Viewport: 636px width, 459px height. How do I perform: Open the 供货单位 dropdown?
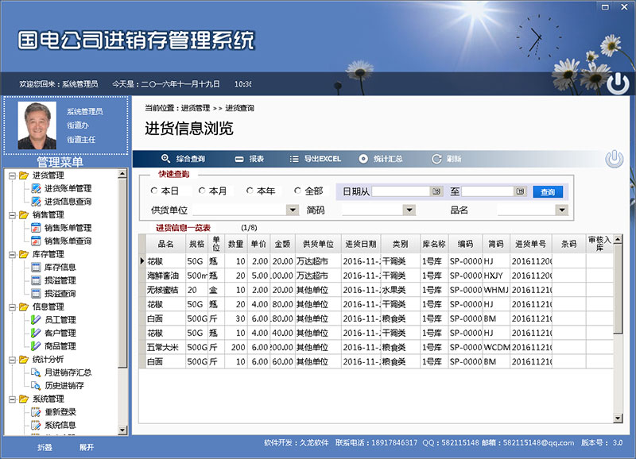293,210
